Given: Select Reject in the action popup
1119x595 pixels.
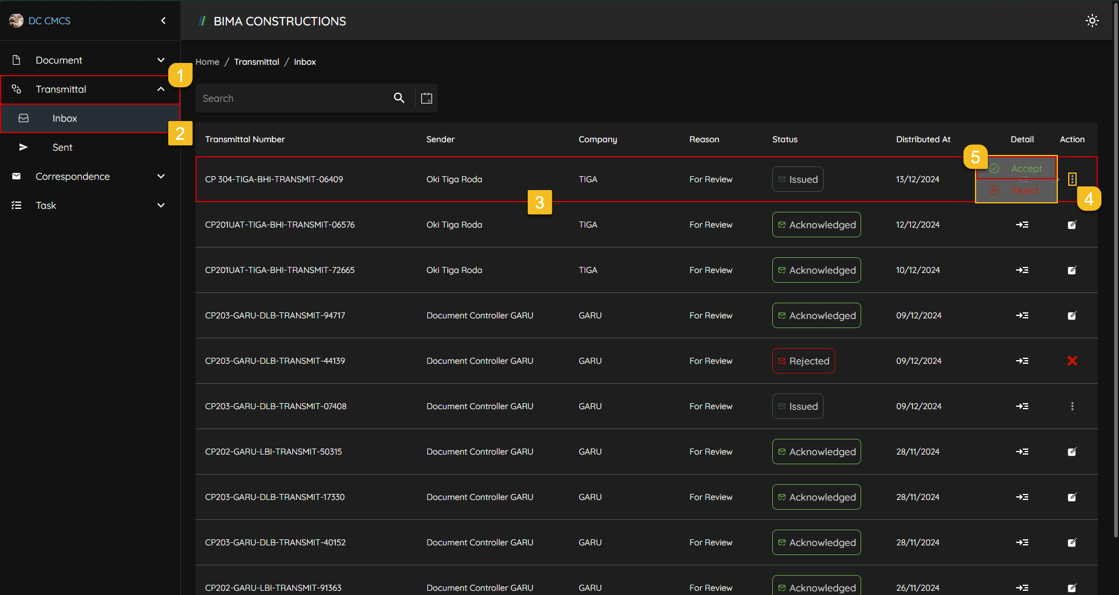Looking at the screenshot, I should coord(1025,191).
